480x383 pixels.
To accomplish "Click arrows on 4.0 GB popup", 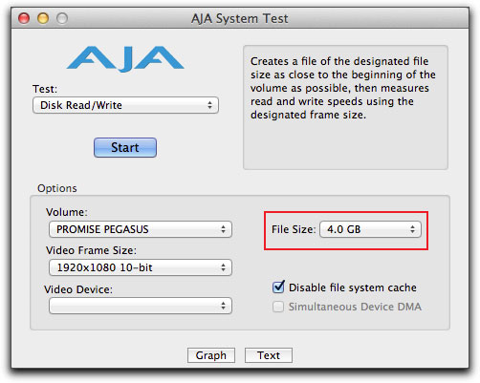I will click(x=412, y=229).
